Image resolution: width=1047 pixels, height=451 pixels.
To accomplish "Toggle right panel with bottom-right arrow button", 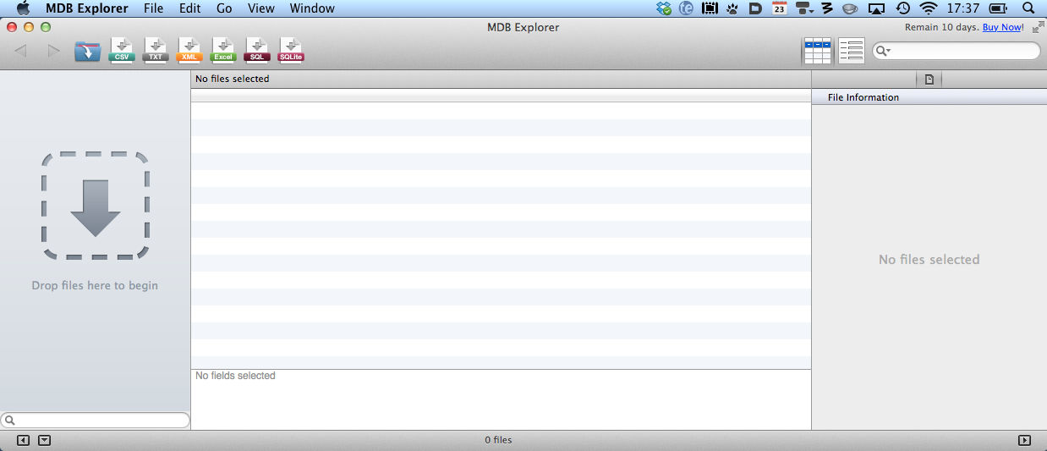I will [1024, 440].
